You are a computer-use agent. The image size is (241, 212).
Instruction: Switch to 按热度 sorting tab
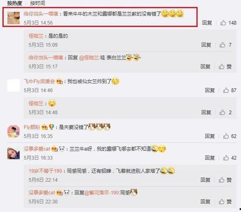coord(14,3)
